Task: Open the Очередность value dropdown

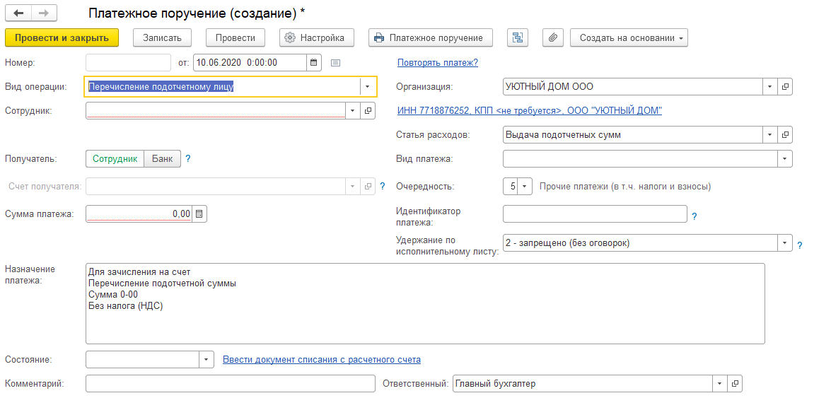Action: (524, 187)
